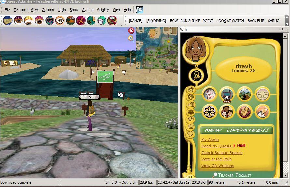The width and height of the screenshot is (290, 187).
Task: Open the mountain path landscape icon
Action: pyautogui.click(x=245, y=94)
